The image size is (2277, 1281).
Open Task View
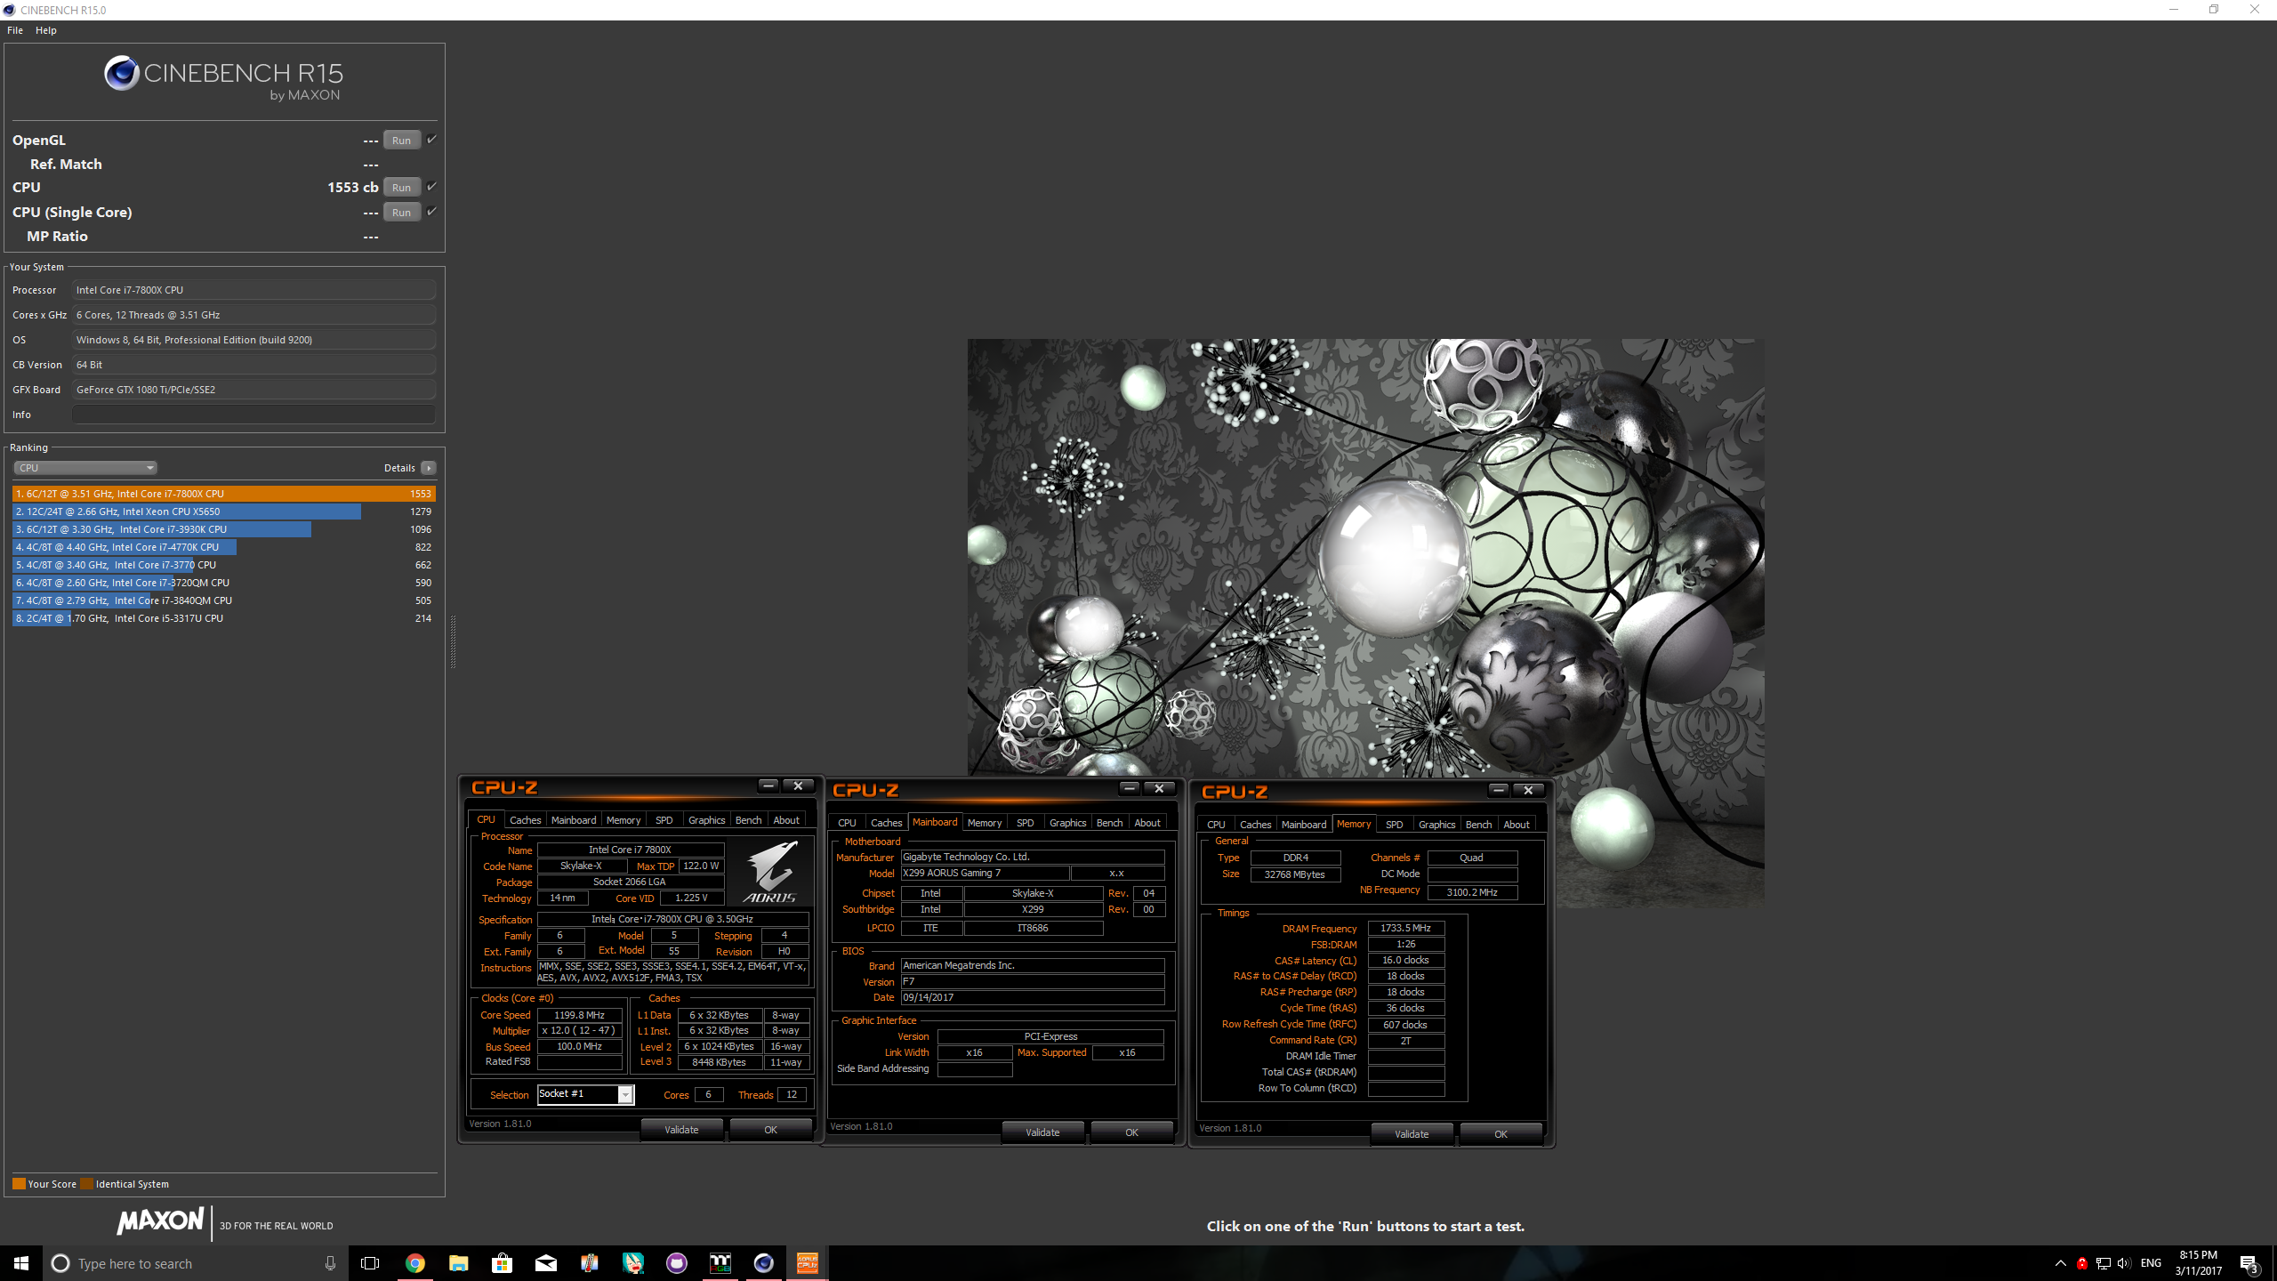(370, 1263)
